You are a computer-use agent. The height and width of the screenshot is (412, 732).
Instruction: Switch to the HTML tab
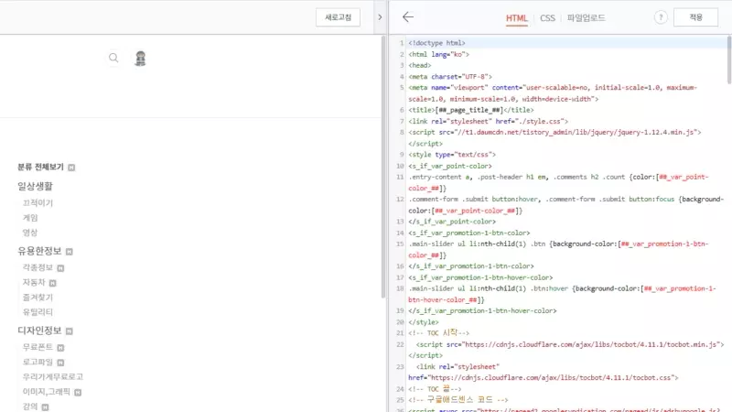coord(516,18)
